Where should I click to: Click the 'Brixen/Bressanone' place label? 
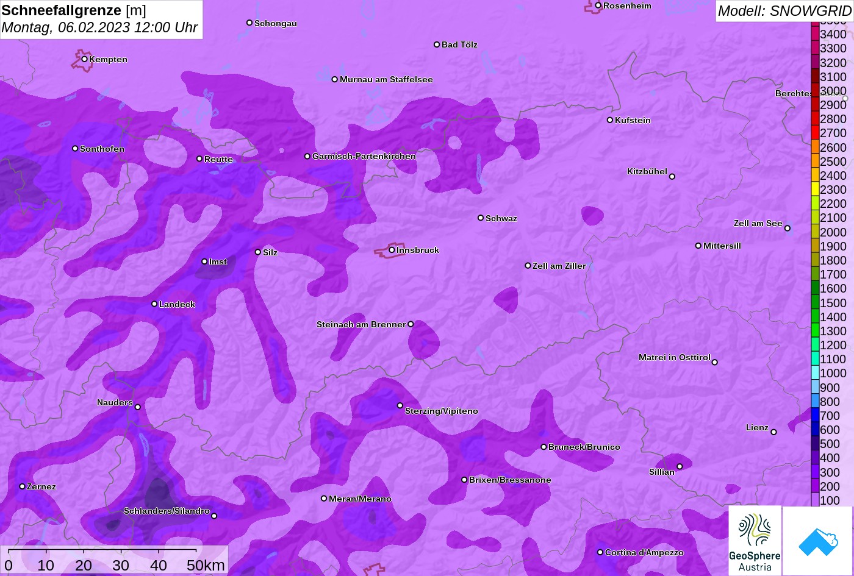(x=510, y=480)
